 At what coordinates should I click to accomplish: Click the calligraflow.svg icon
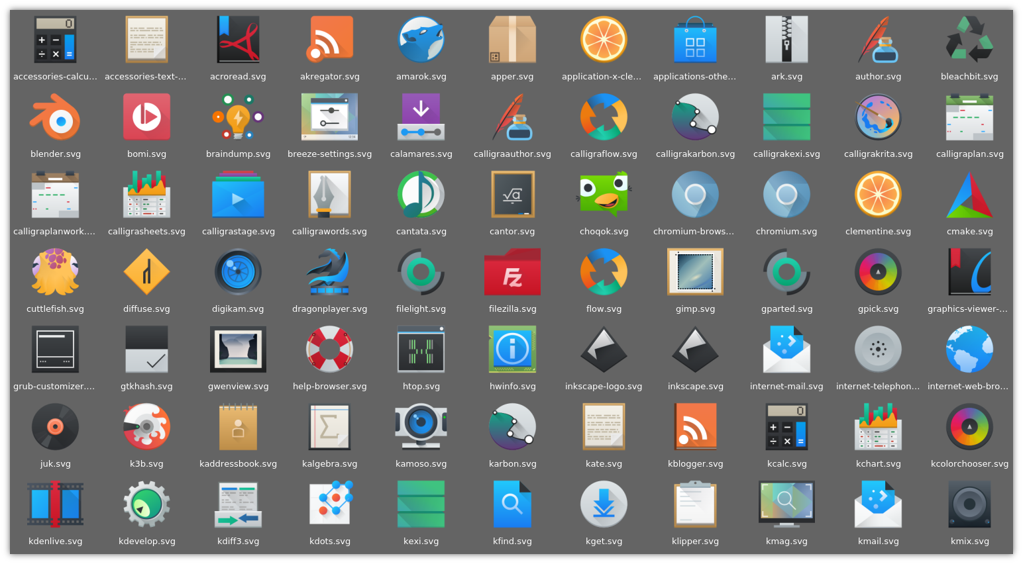pos(604,117)
